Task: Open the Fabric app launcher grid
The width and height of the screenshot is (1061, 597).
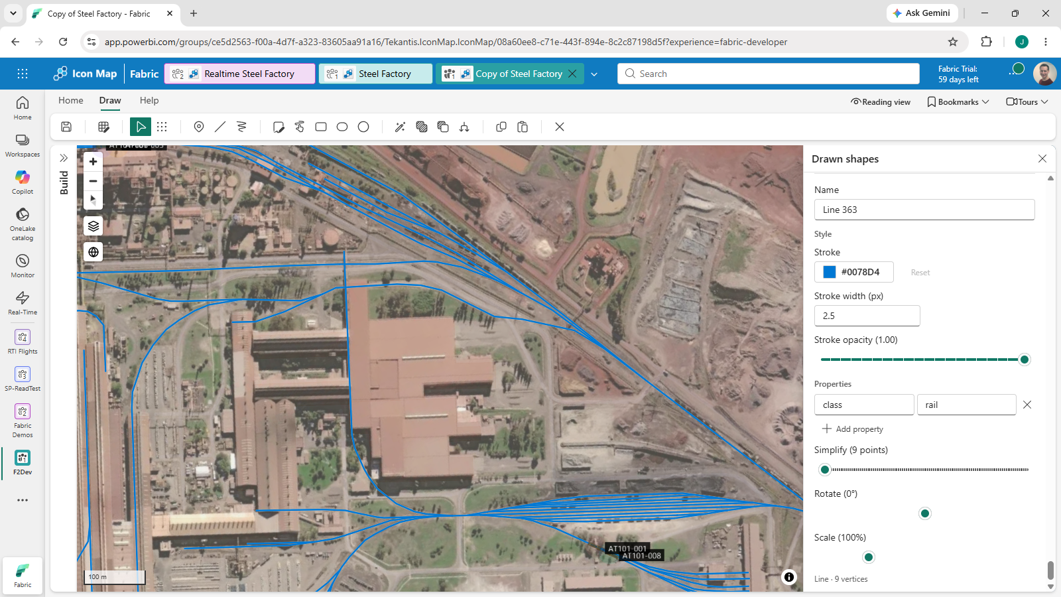Action: [23, 74]
